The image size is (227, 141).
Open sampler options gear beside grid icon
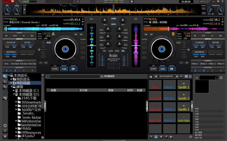point(190,76)
